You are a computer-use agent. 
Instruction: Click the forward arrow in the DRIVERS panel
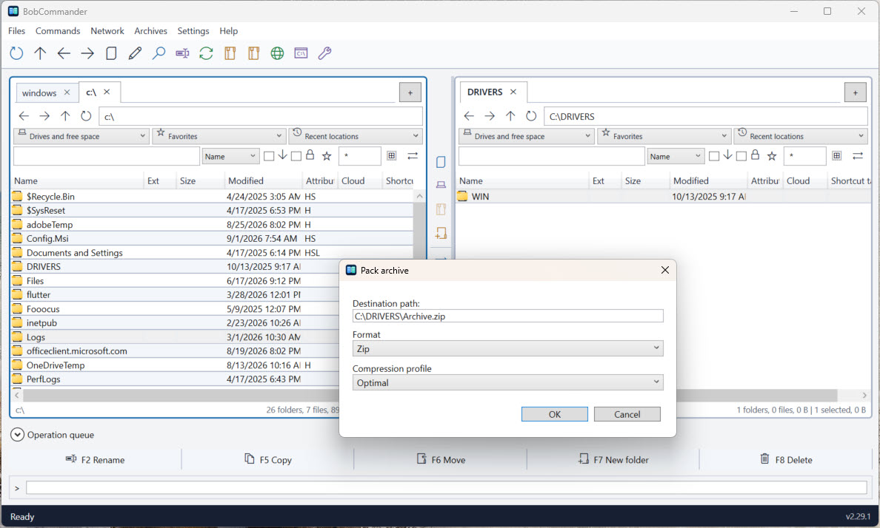click(x=490, y=116)
